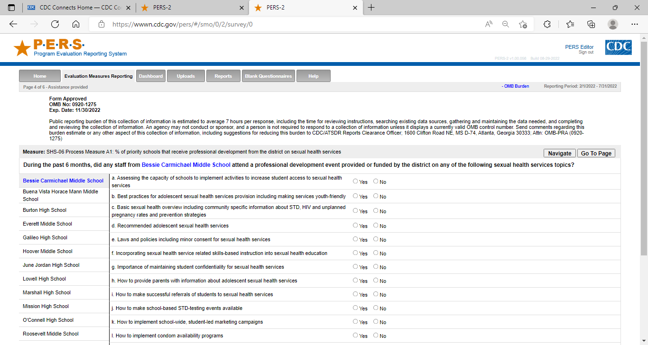Open the Navigate button menu

point(560,153)
